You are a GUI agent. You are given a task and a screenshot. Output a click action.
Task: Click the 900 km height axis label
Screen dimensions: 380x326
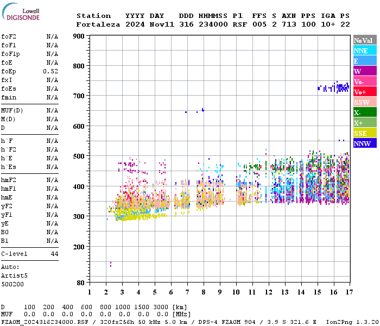(x=79, y=36)
